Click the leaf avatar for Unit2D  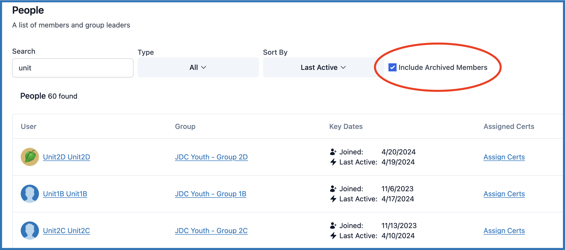(30, 157)
